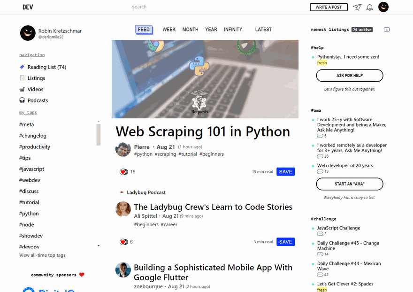Select the FEED tab
413x292 pixels.
coord(144,30)
